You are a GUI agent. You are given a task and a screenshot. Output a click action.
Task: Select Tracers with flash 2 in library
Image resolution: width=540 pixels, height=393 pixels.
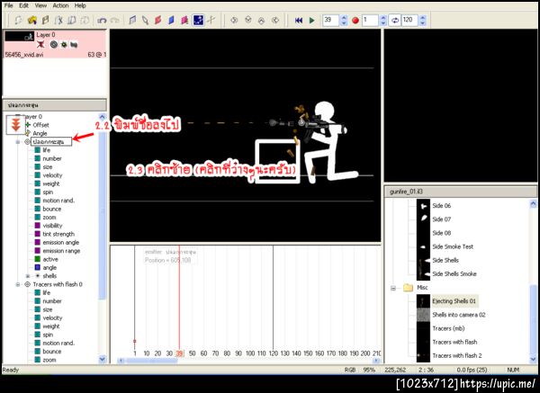[457, 356]
